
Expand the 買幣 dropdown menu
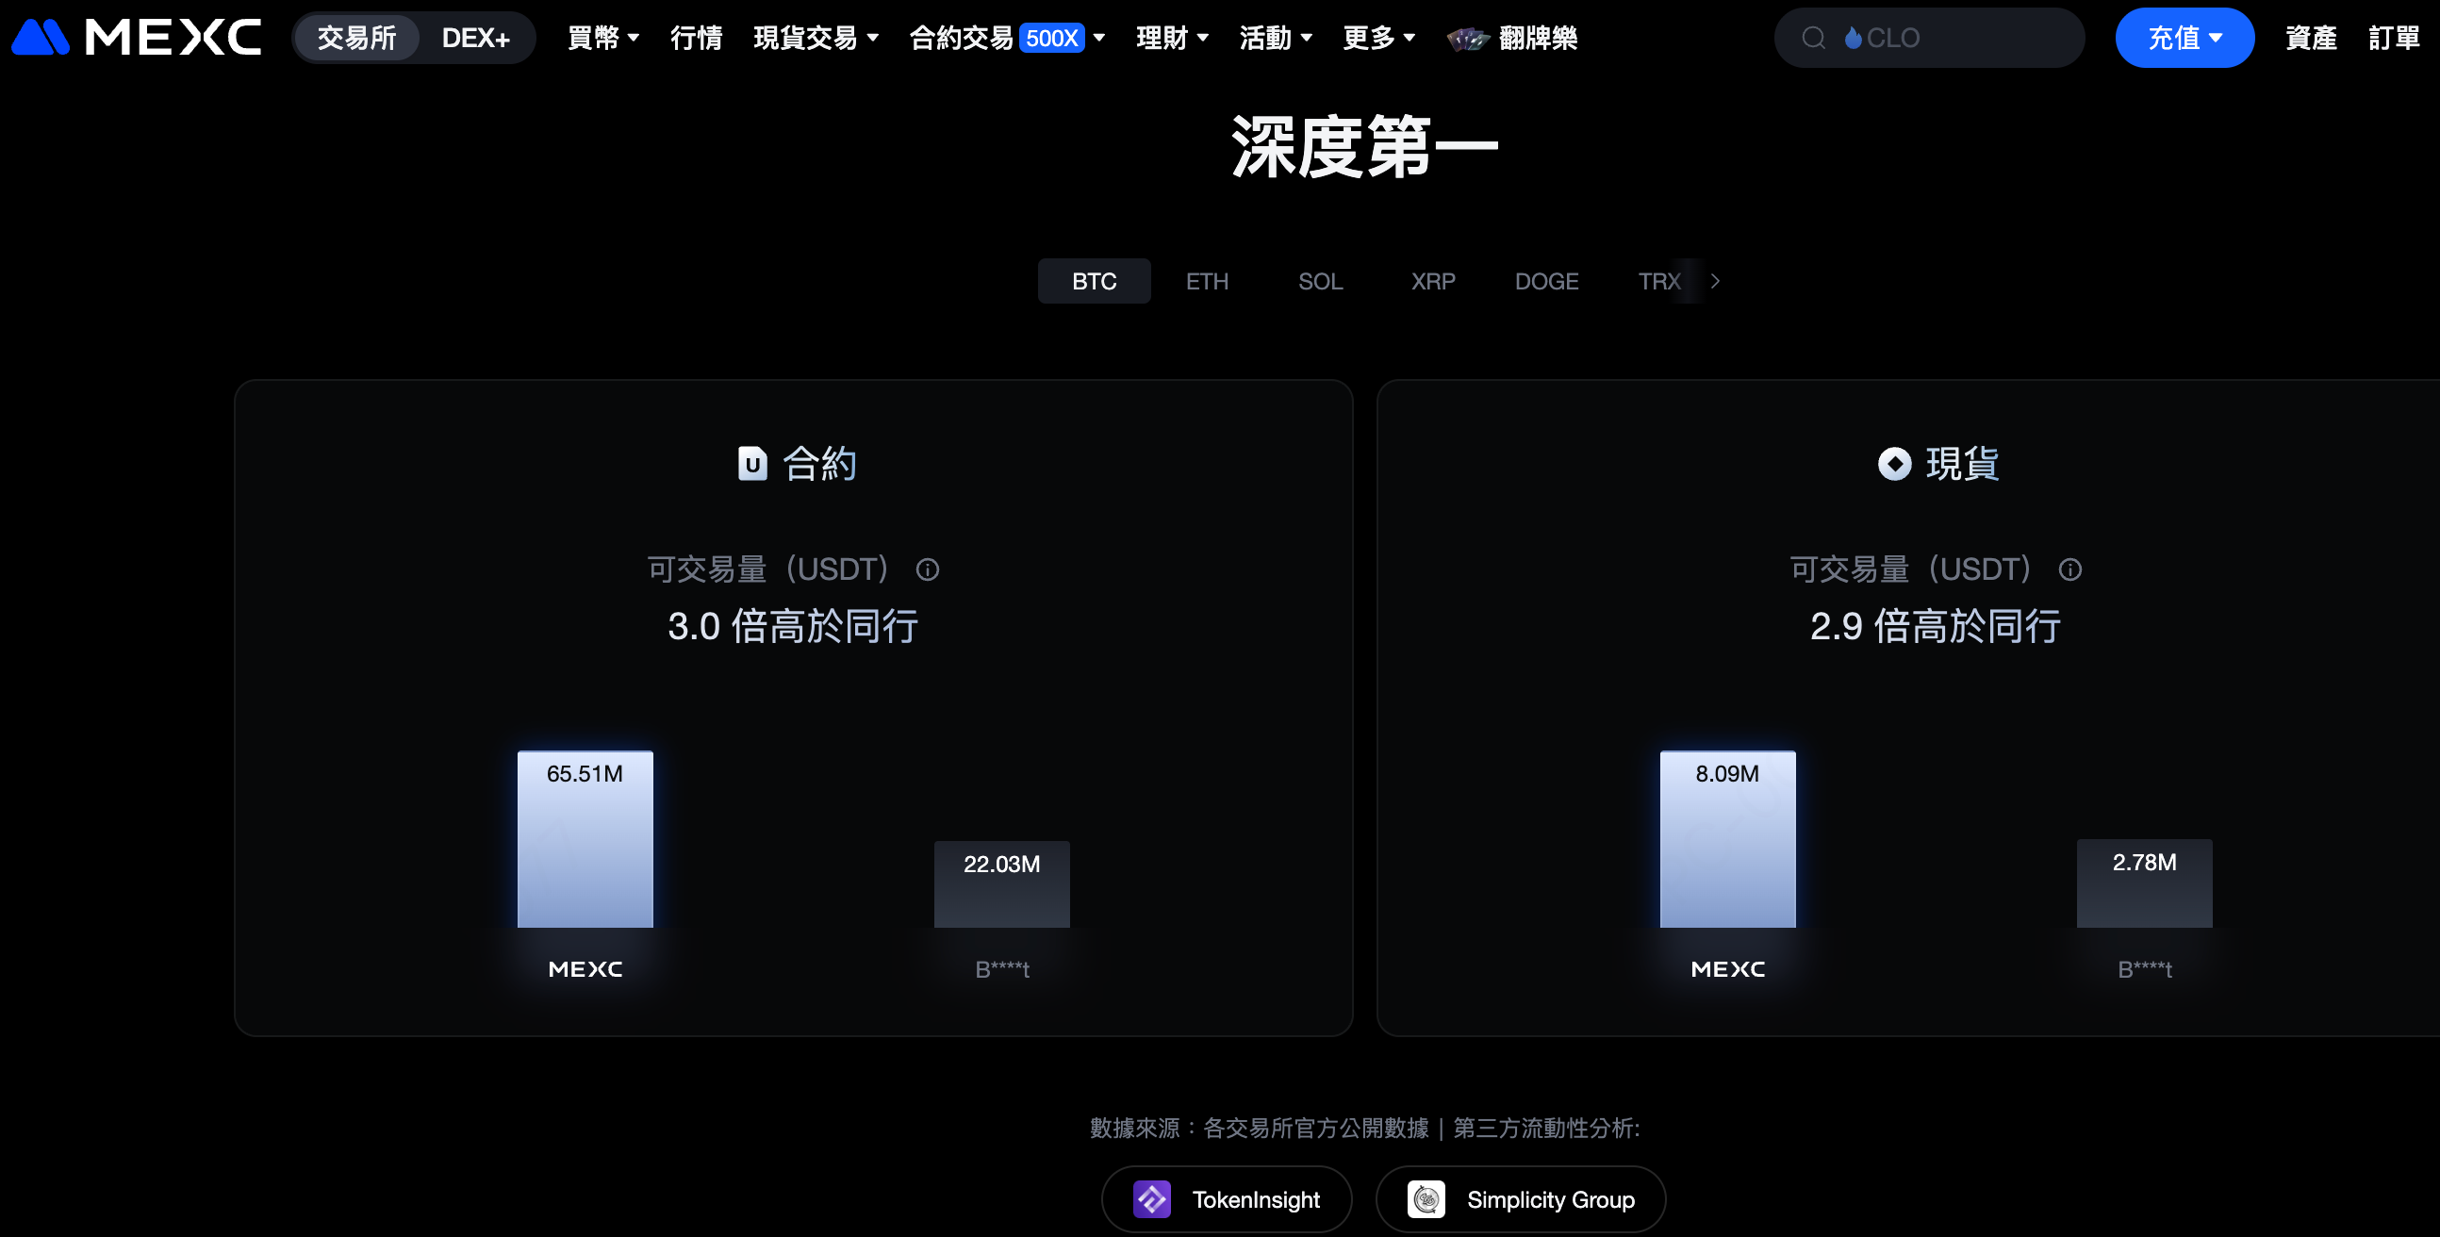tap(602, 38)
